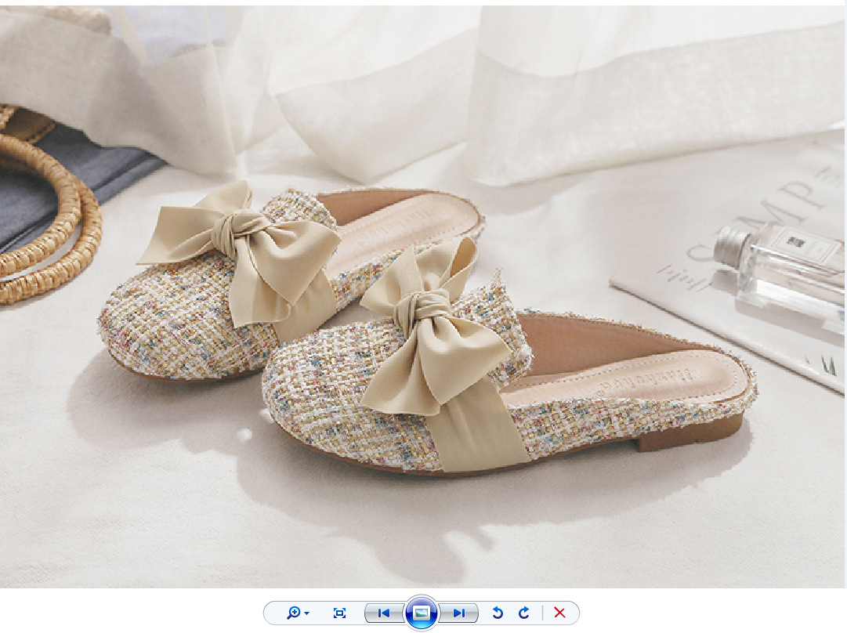The width and height of the screenshot is (847, 633).
Task: Rotate the image clockwise
Action: point(524,613)
